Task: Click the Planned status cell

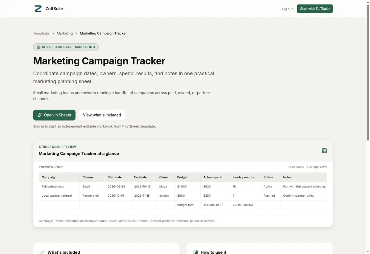Action: (270, 196)
